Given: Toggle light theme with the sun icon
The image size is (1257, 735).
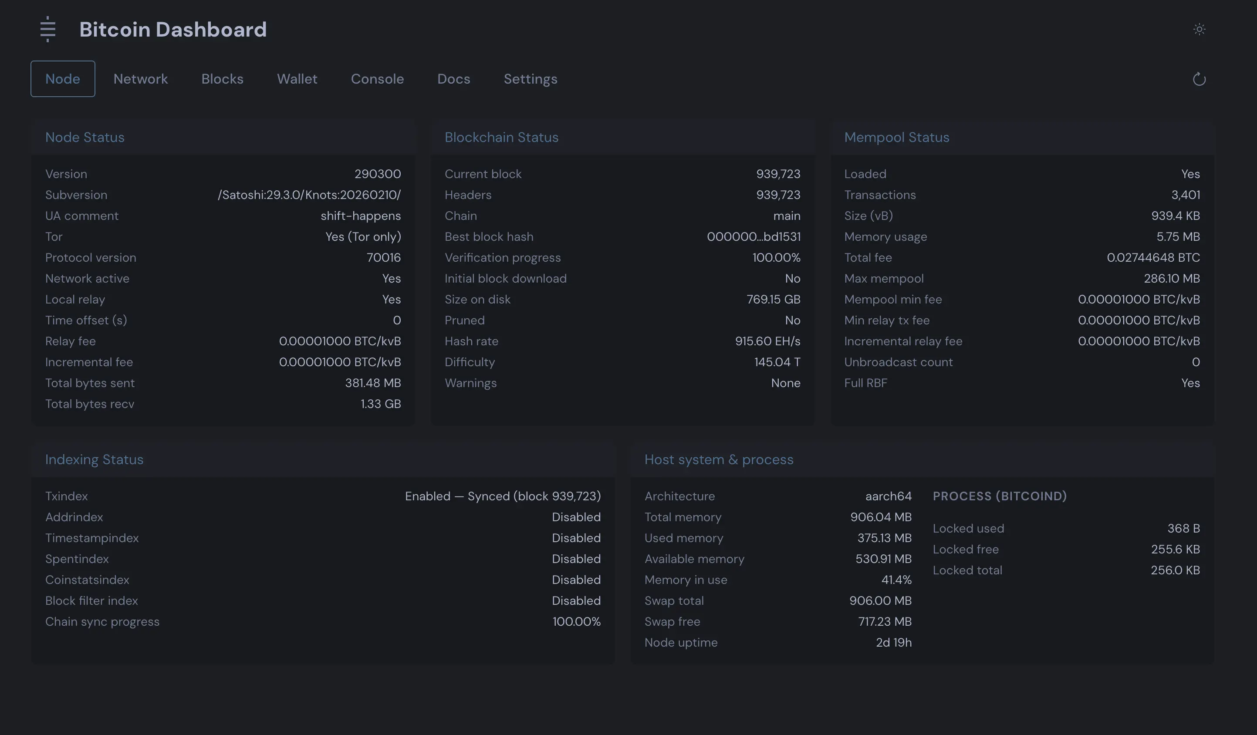Looking at the screenshot, I should 1199,30.
